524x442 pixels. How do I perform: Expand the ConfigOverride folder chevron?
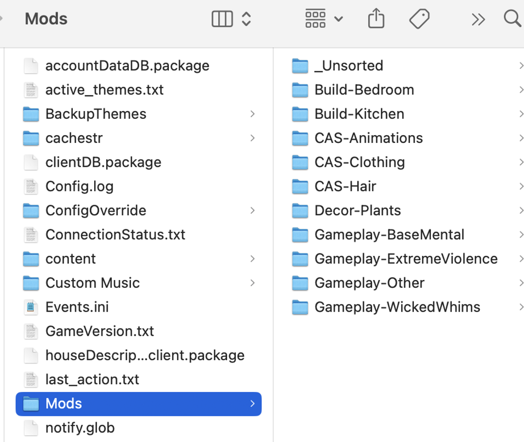pyautogui.click(x=252, y=210)
